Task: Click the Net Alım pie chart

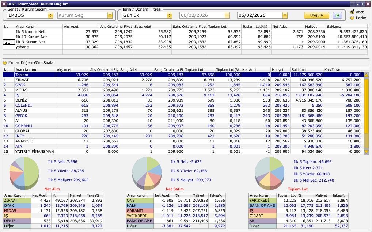Action: click(24, 171)
